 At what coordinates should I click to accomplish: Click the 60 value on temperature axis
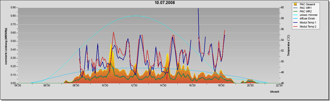coord(283,8)
